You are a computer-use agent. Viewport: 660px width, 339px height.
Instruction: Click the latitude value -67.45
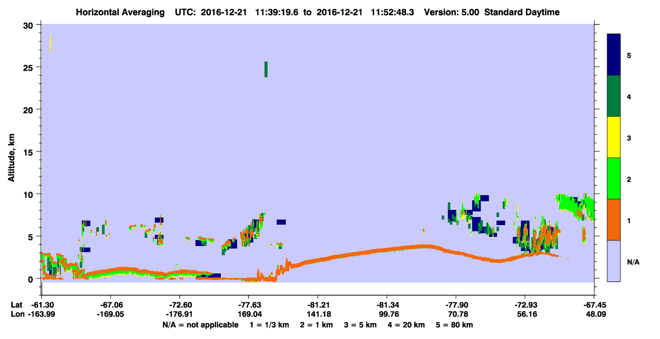(594, 305)
